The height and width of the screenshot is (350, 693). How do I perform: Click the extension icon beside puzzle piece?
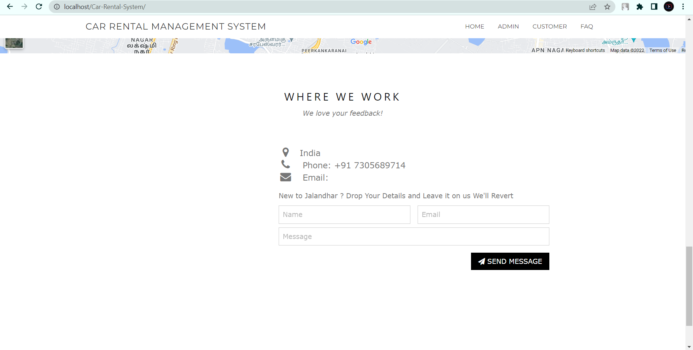click(625, 7)
